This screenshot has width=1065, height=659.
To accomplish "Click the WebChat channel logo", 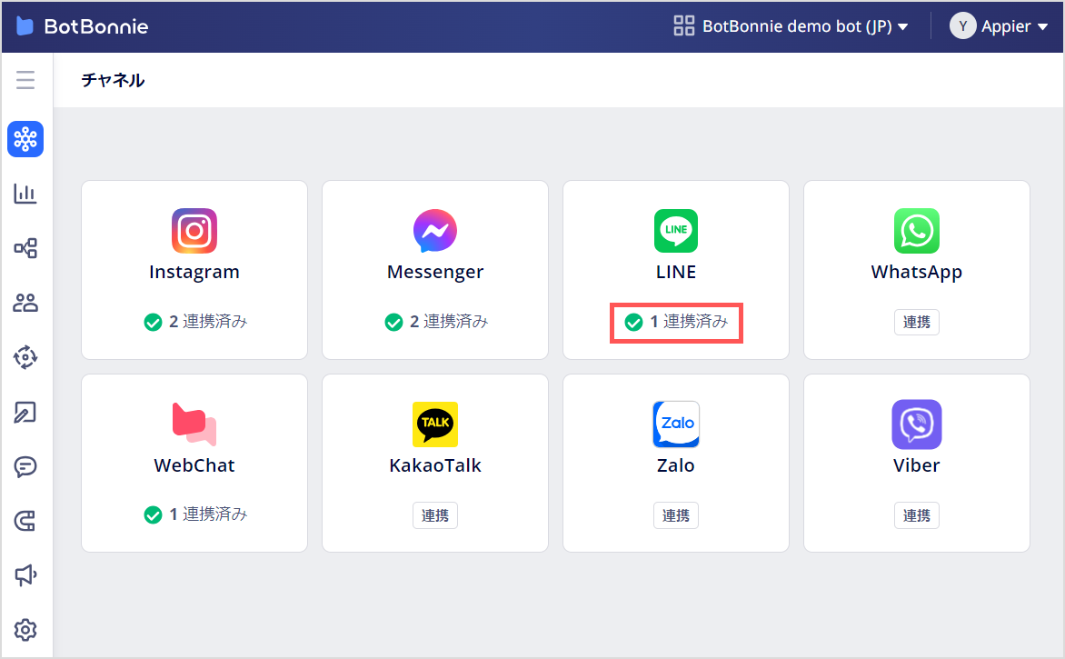I will pos(194,424).
